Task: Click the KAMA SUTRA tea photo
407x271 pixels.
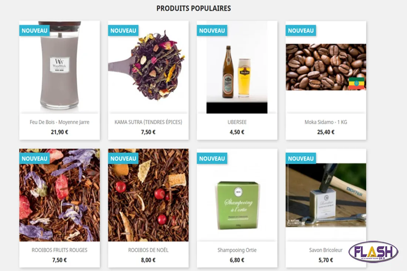Action: 148,67
